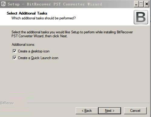Screen dimensions: 151x117
Task: Click the 'Which additional tasks should be performed?' subtitle
Action: point(44,18)
